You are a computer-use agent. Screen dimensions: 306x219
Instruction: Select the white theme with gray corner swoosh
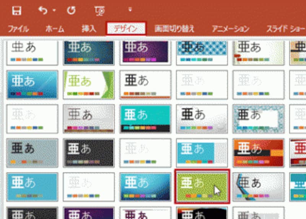(x=202, y=119)
